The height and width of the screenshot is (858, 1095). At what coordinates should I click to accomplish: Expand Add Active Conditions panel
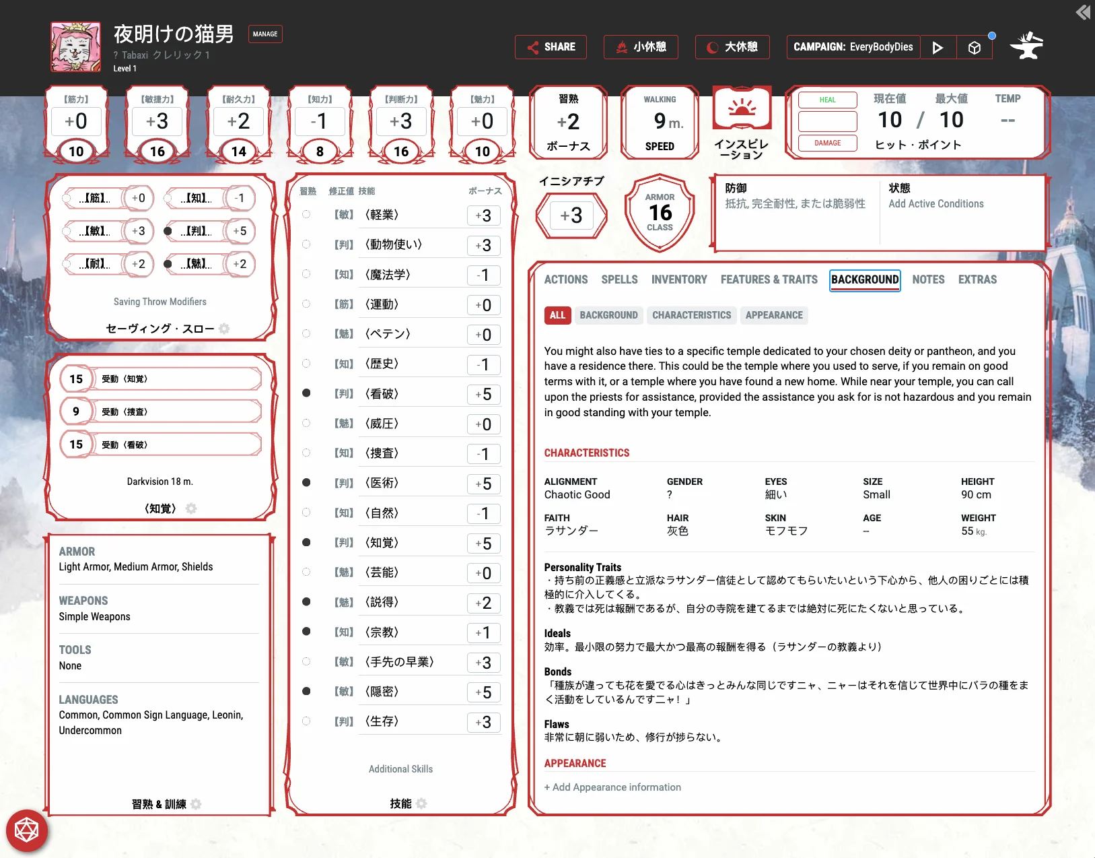tap(935, 204)
